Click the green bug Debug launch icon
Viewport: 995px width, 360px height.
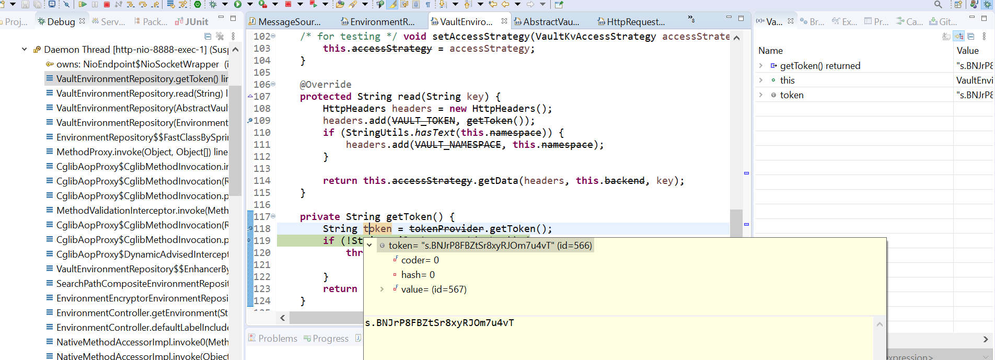213,4
